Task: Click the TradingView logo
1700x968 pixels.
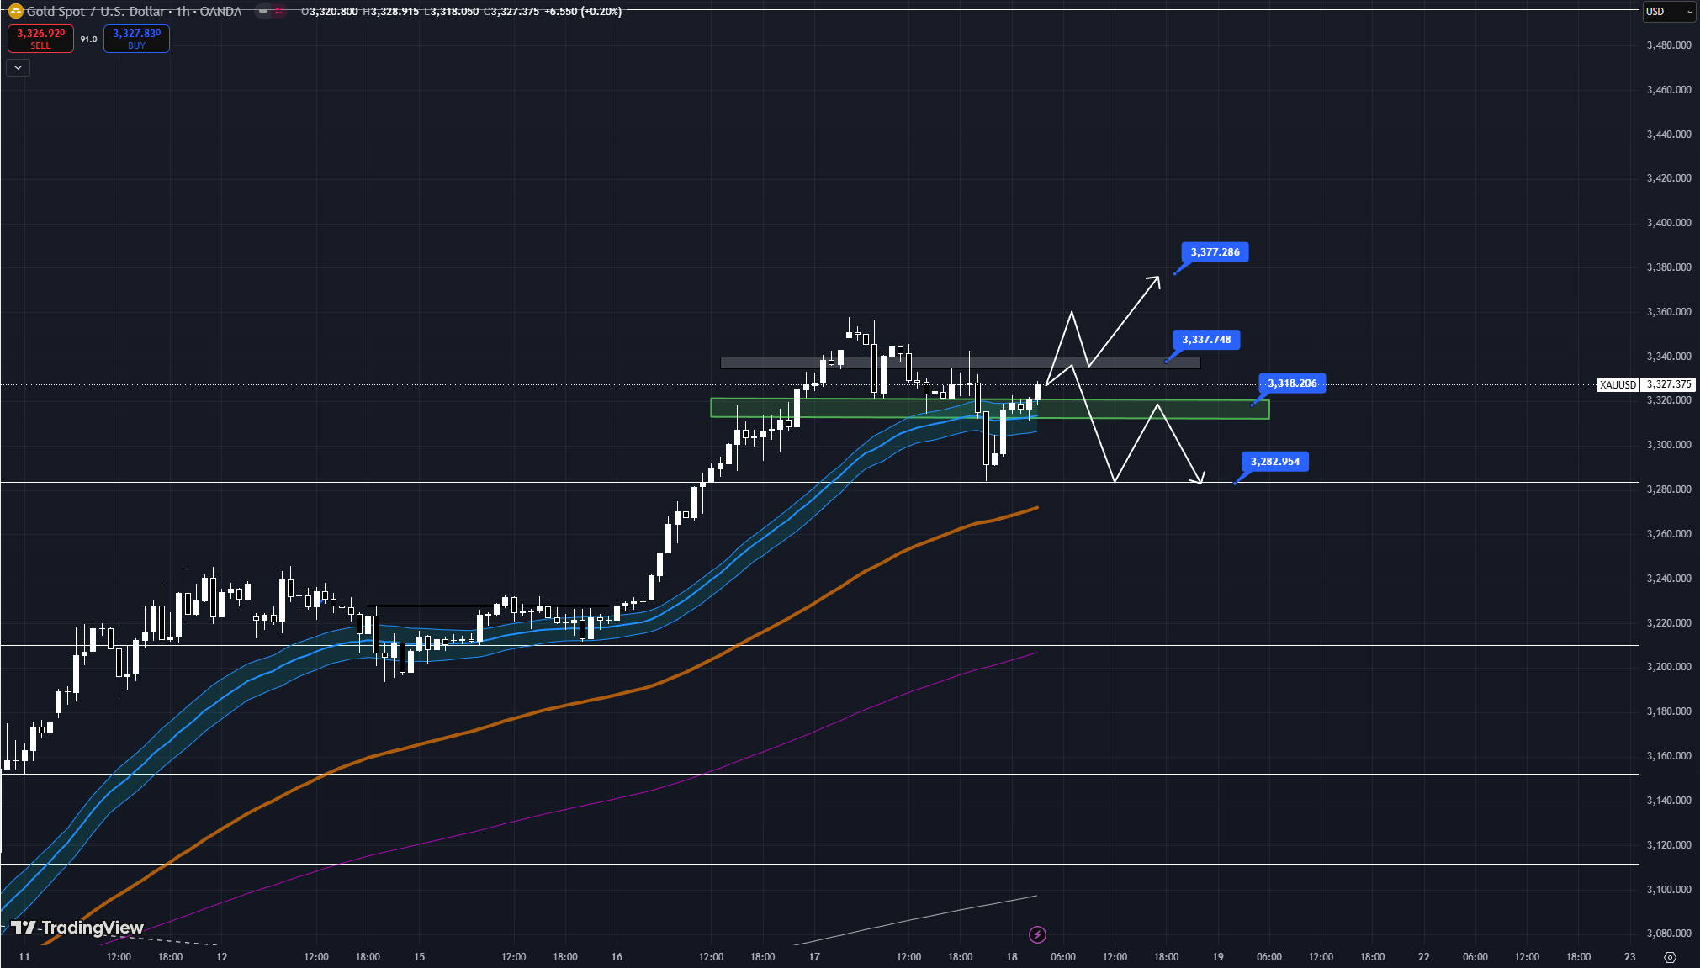Action: coord(77,928)
